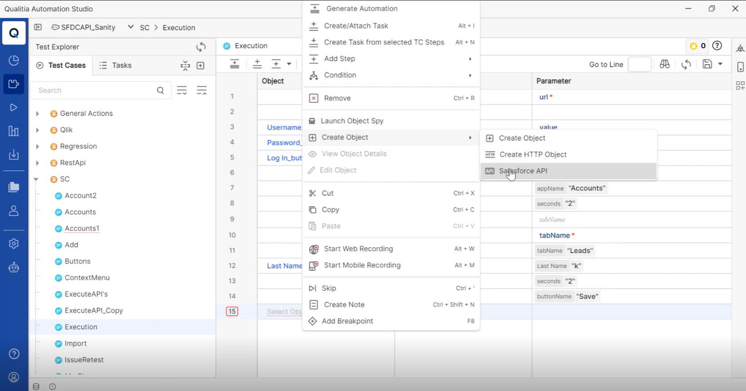The image size is (746, 391).
Task: Open the reports chart icon in sidebar
Action: click(x=14, y=132)
